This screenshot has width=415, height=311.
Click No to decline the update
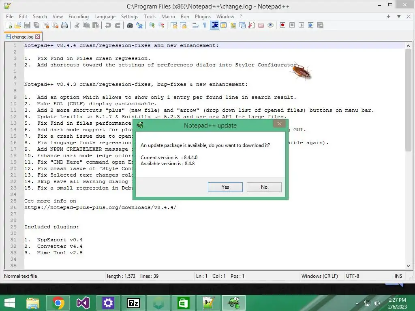tap(264, 187)
